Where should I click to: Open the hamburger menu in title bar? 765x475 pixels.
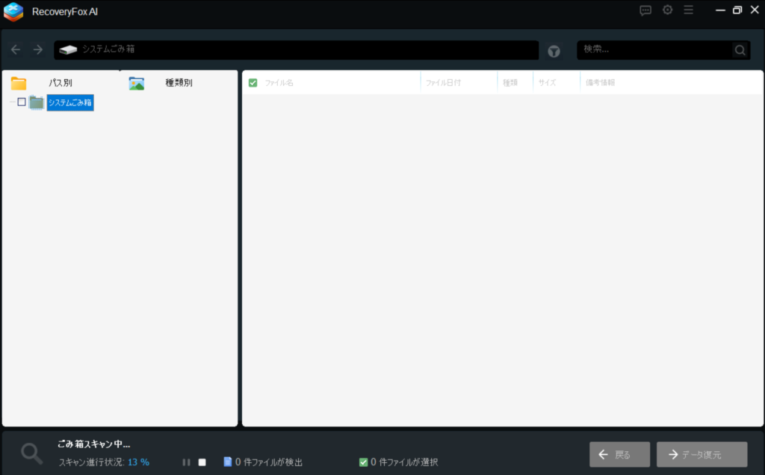click(x=688, y=10)
